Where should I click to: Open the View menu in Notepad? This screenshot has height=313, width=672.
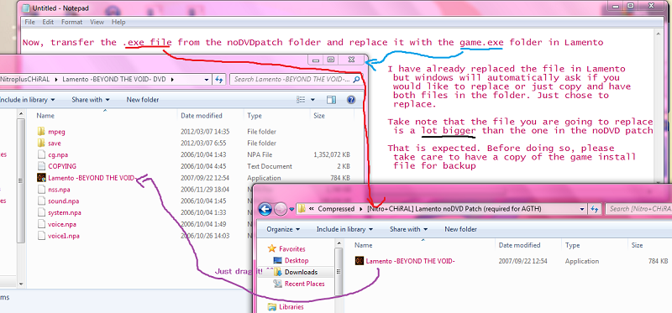coord(97,22)
